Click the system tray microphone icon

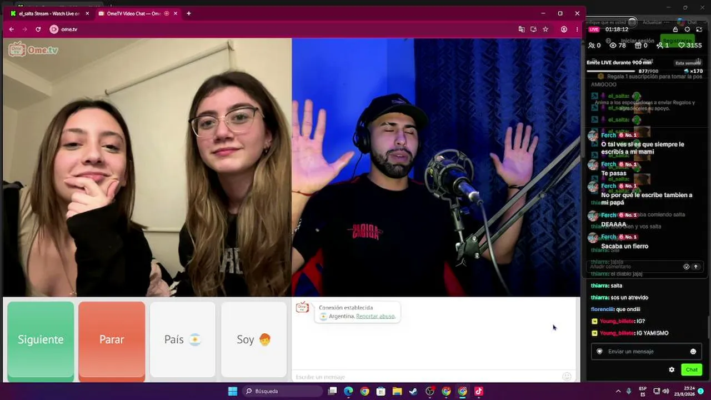(629, 391)
